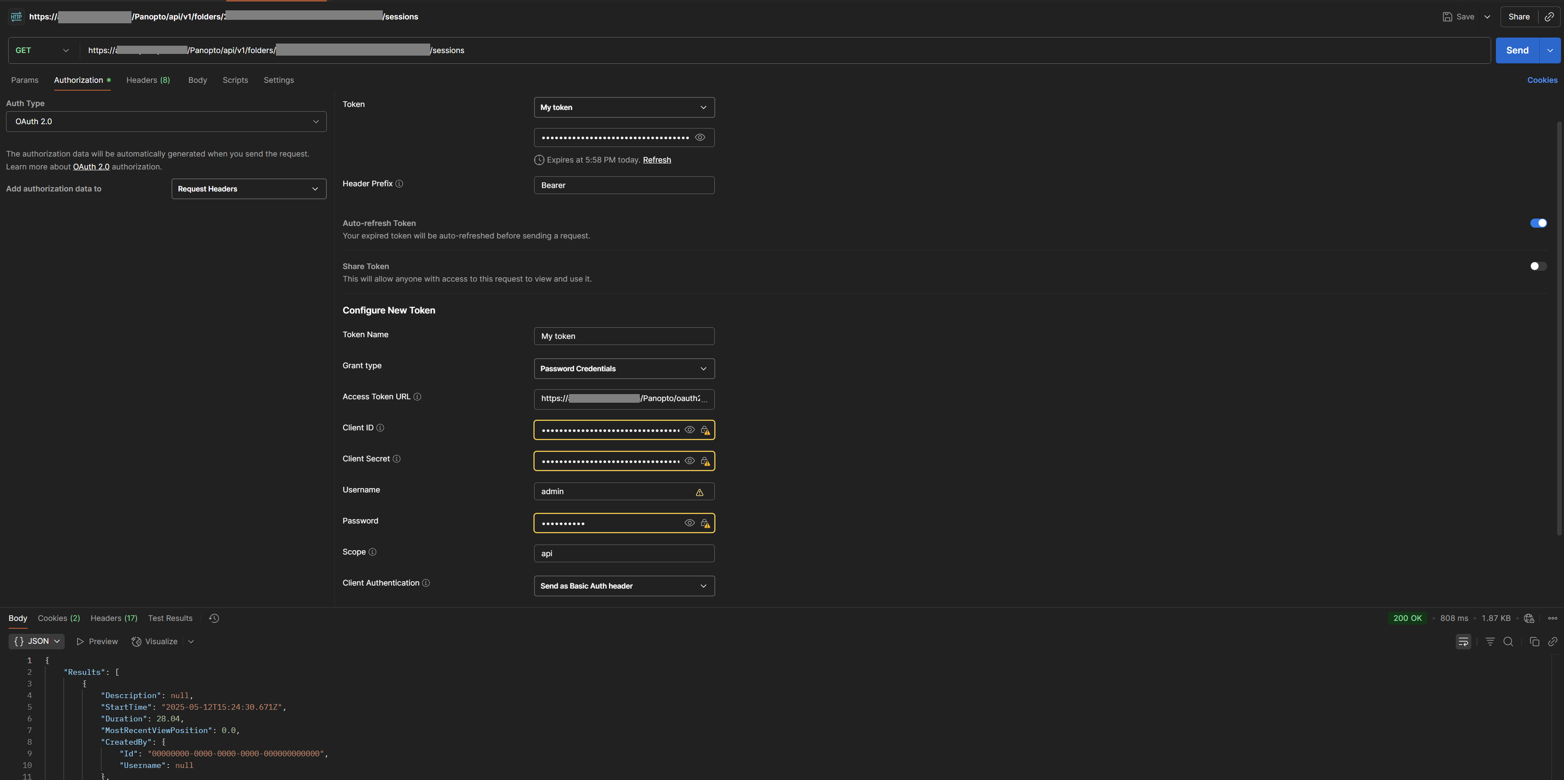Click the Username warning triangle icon
Viewport: 1564px width, 780px height.
pyautogui.click(x=699, y=492)
